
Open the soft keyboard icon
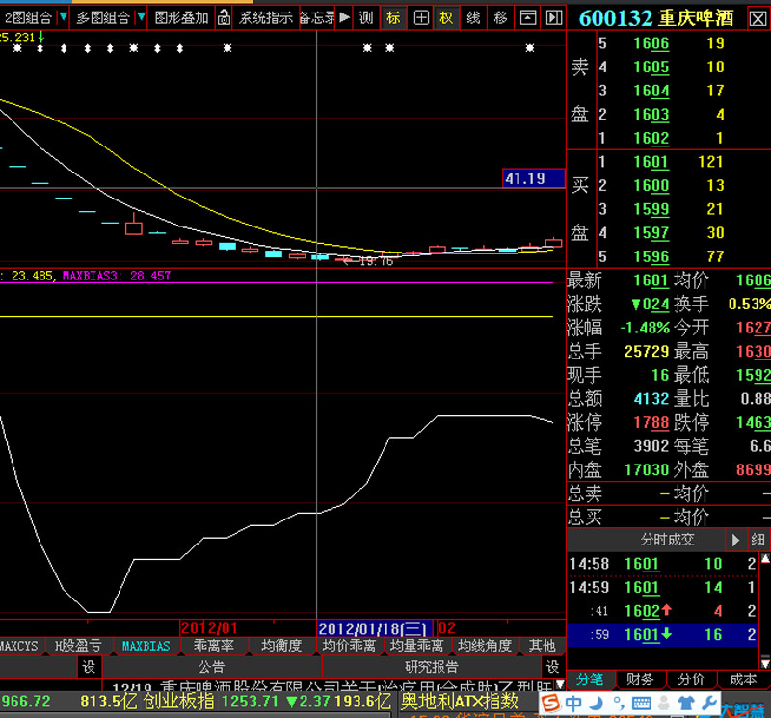click(641, 704)
